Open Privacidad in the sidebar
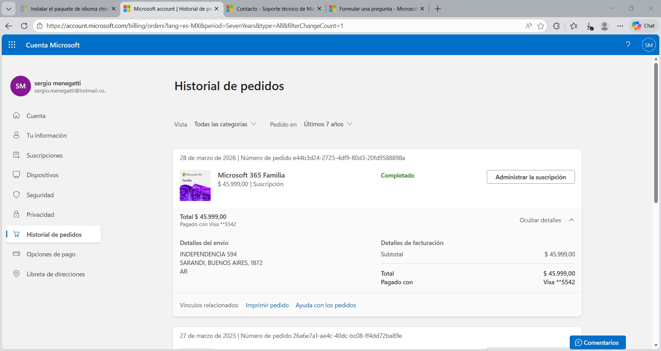 [x=53, y=215]
